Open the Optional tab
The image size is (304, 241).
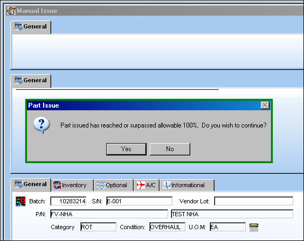pos(114,185)
